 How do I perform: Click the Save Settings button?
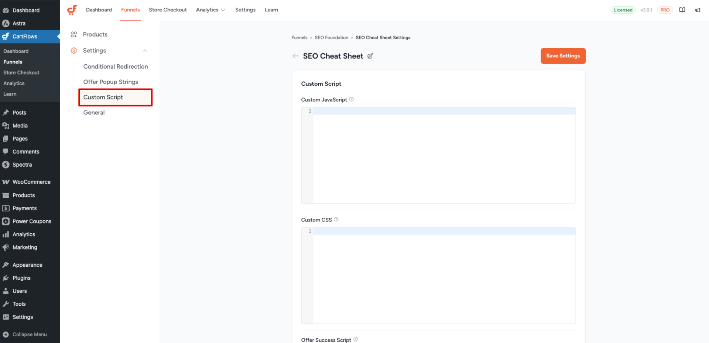click(563, 56)
